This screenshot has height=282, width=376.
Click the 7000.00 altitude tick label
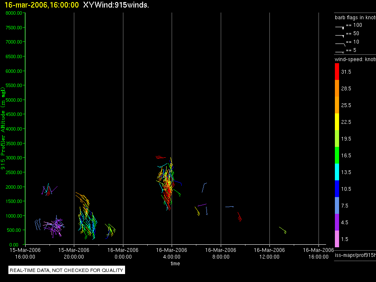tap(14, 42)
